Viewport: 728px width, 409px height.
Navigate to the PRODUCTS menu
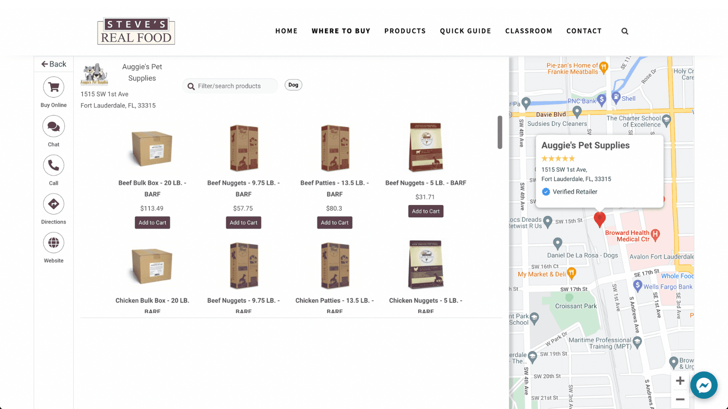pyautogui.click(x=405, y=31)
